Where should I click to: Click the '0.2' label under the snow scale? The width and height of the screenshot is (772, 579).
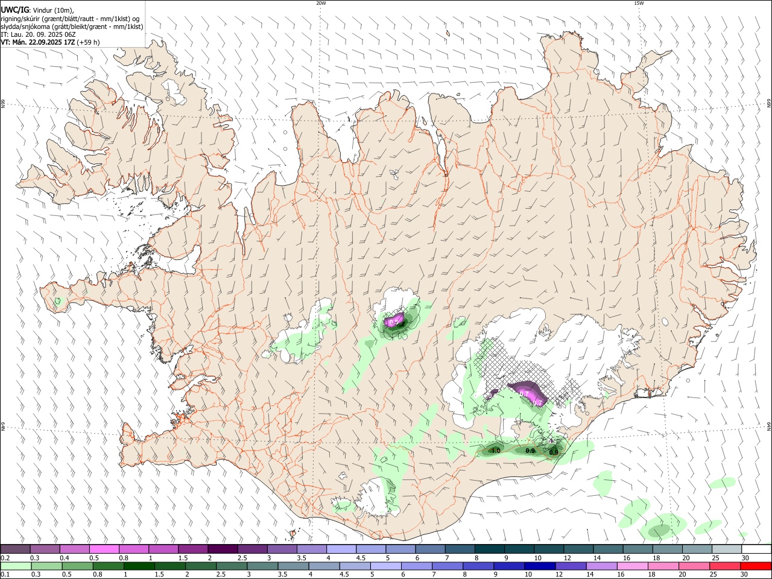[x=5, y=558]
